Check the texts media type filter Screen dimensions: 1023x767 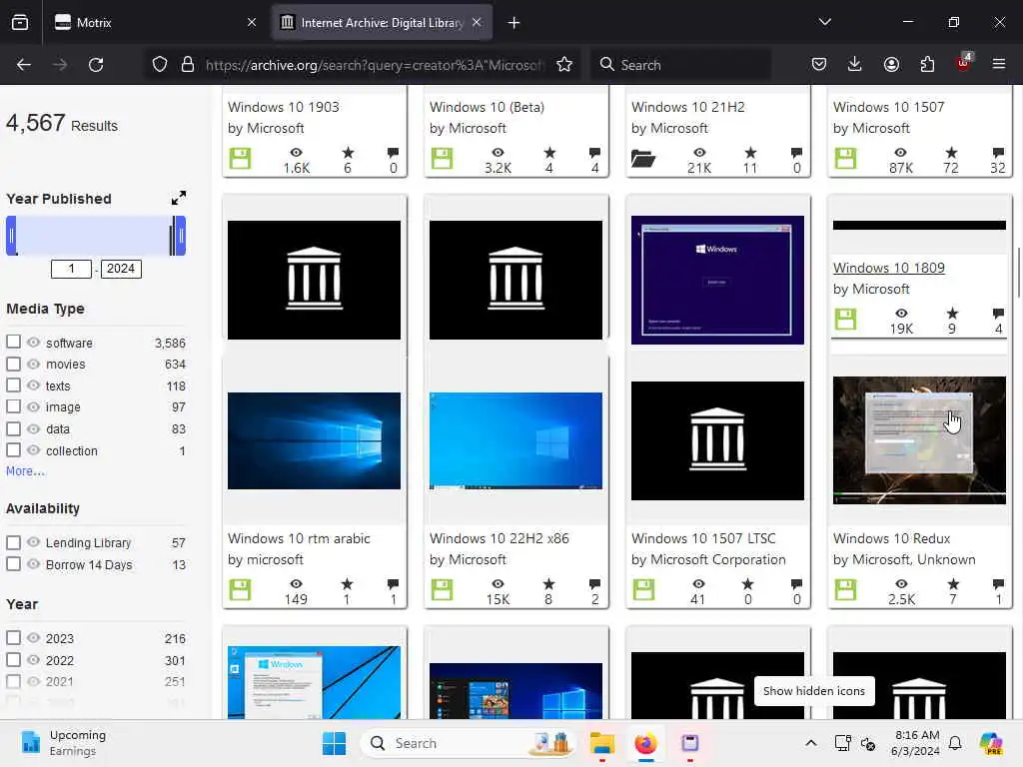(x=13, y=384)
